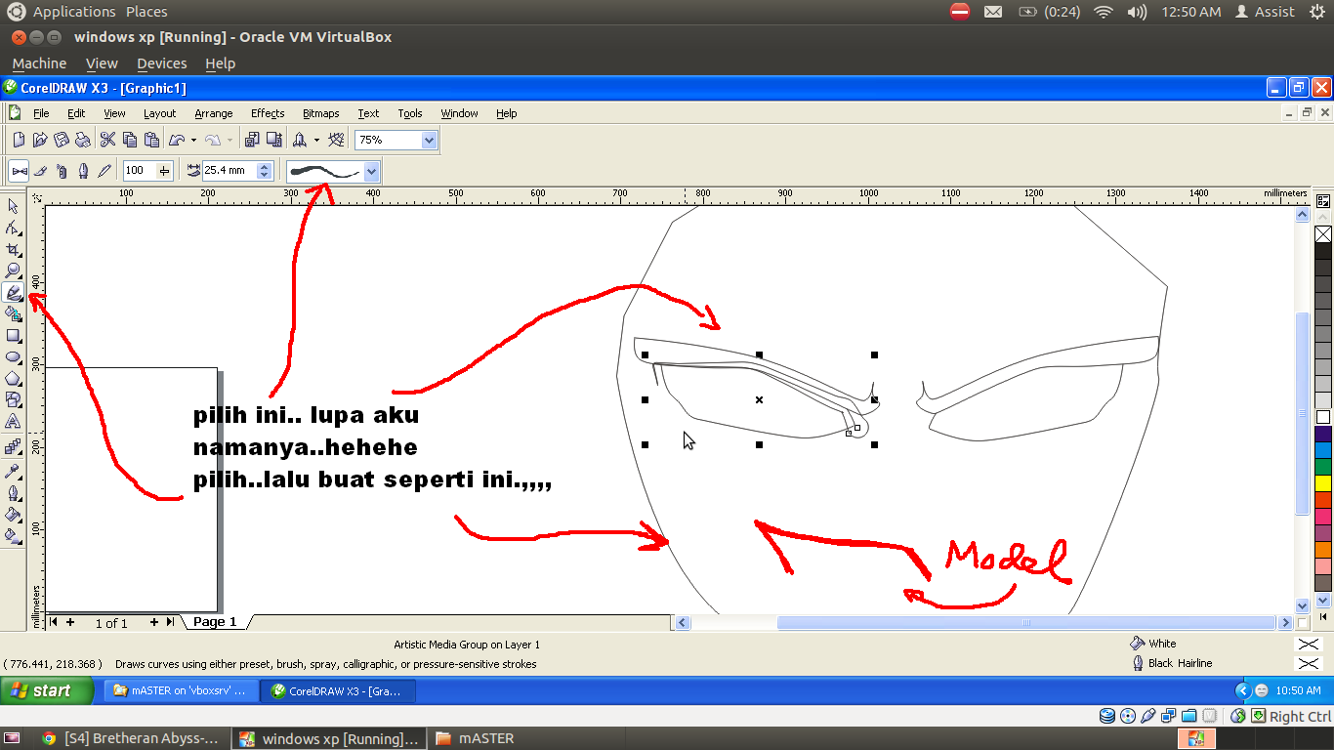Viewport: 1334px width, 750px height.
Task: Click horizontal scrollbar right arrow
Action: pos(1285,622)
